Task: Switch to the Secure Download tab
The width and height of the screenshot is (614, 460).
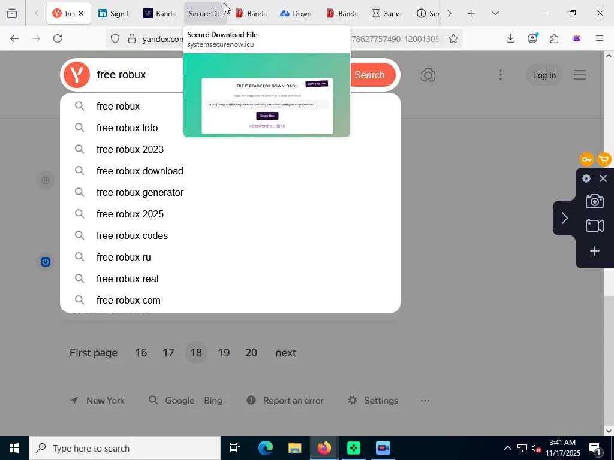Action: click(x=205, y=13)
